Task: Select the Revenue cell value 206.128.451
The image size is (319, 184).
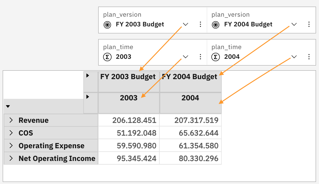Action: [134, 120]
